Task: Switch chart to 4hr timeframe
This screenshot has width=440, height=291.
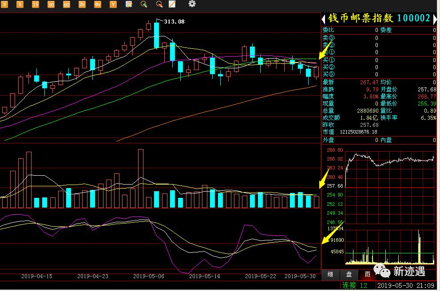Action: [97, 4]
